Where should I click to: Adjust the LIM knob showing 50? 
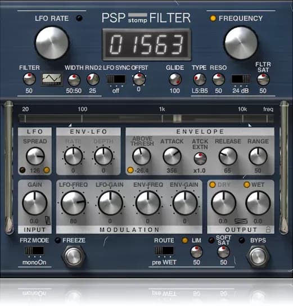(196, 252)
